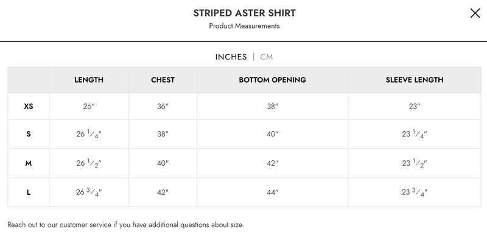This screenshot has height=244, width=487.
Task: Click the L bottom opening value 44 inches
Action: click(x=272, y=192)
